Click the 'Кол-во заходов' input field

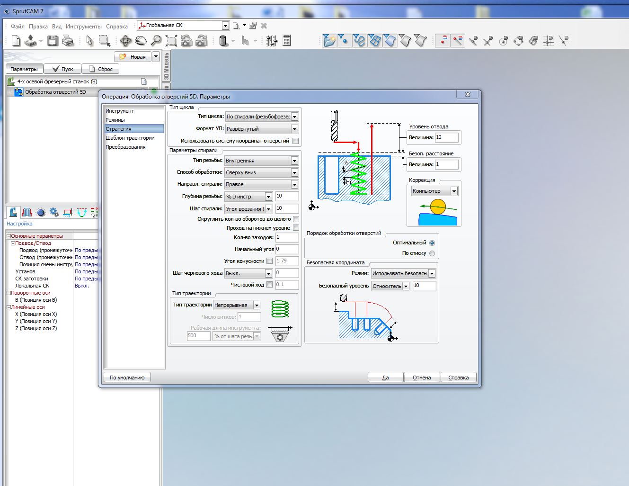(287, 237)
